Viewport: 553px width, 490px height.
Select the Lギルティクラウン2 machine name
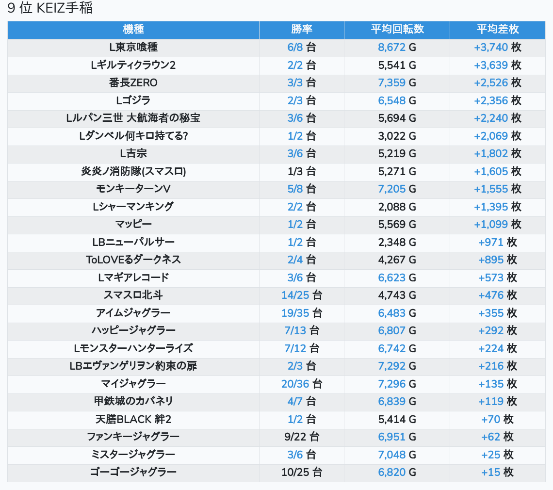point(133,65)
